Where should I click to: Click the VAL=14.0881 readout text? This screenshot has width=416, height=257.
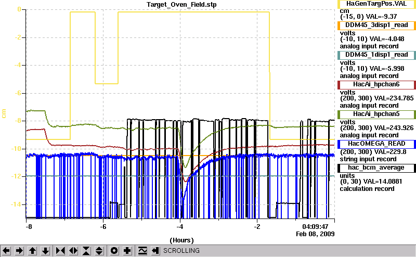click(383, 182)
